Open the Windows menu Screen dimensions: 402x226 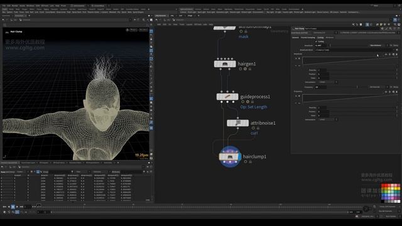(x=30, y=6)
